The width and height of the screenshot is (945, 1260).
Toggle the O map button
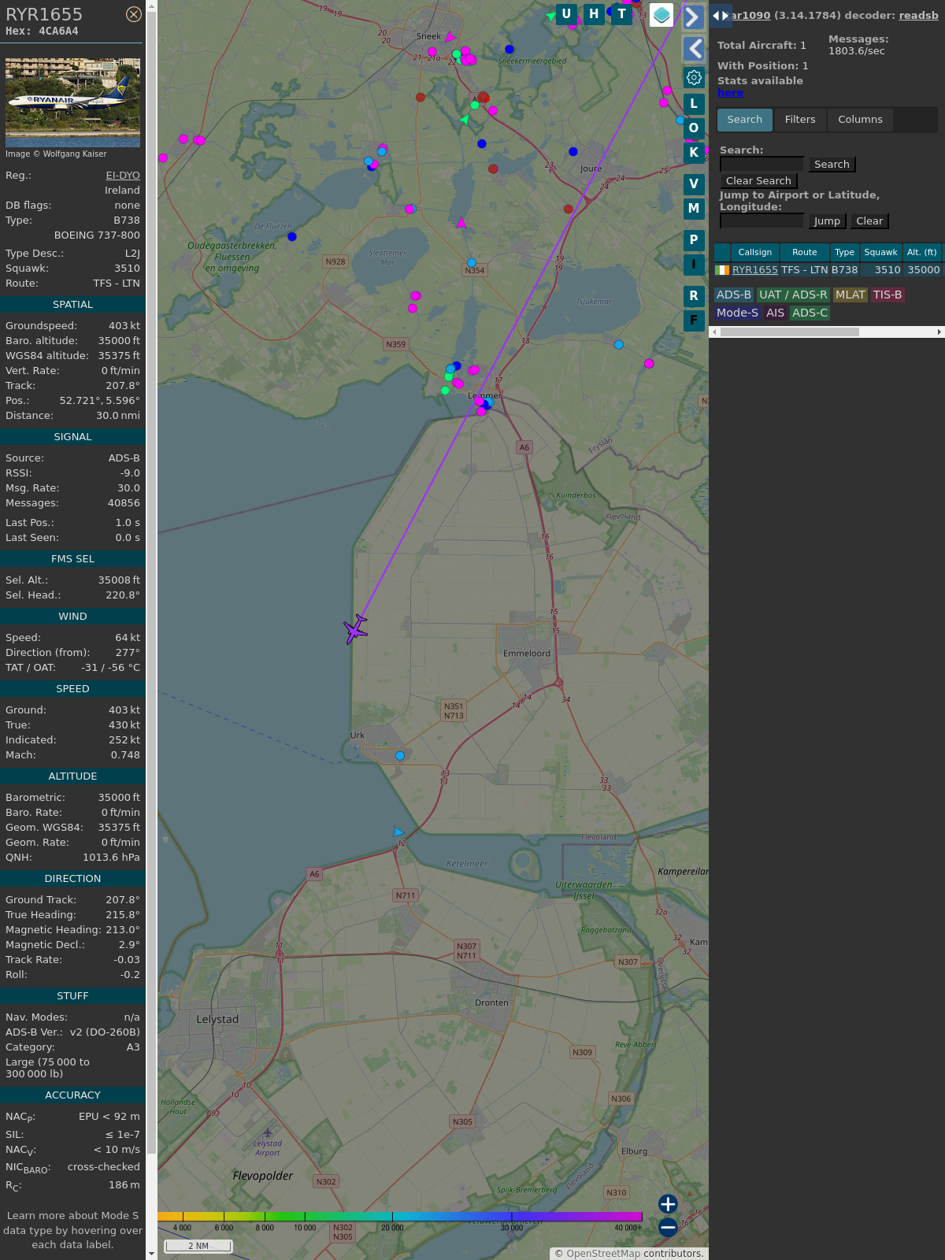point(694,128)
